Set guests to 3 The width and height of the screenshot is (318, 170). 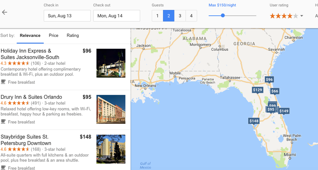(180, 16)
